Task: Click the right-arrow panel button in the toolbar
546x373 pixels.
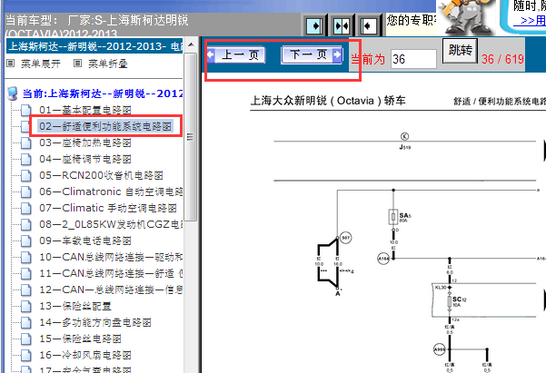Action: tap(314, 26)
